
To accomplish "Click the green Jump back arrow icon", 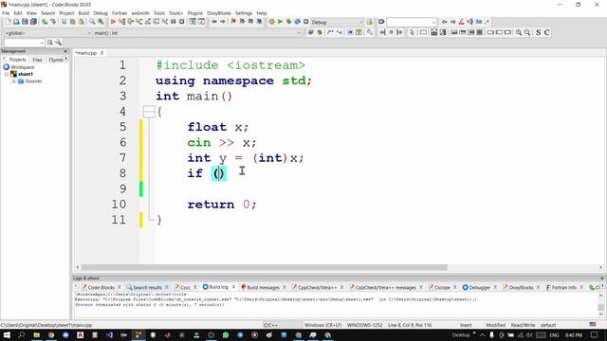I will (214, 22).
